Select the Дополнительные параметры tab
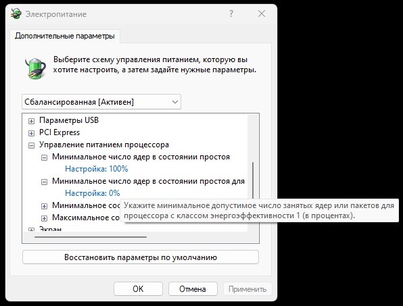The image size is (403, 306). point(65,36)
